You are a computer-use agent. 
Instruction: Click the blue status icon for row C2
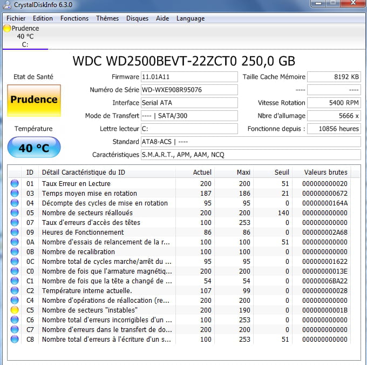pos(14,290)
